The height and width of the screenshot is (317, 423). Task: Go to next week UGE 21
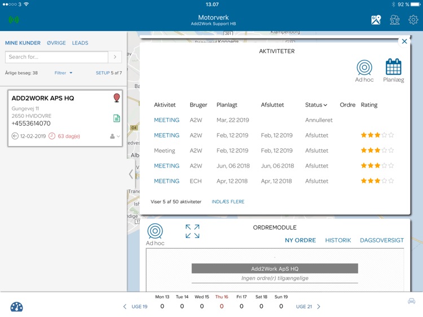309,307
